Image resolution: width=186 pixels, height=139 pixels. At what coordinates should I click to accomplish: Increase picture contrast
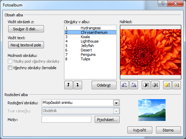146,85
